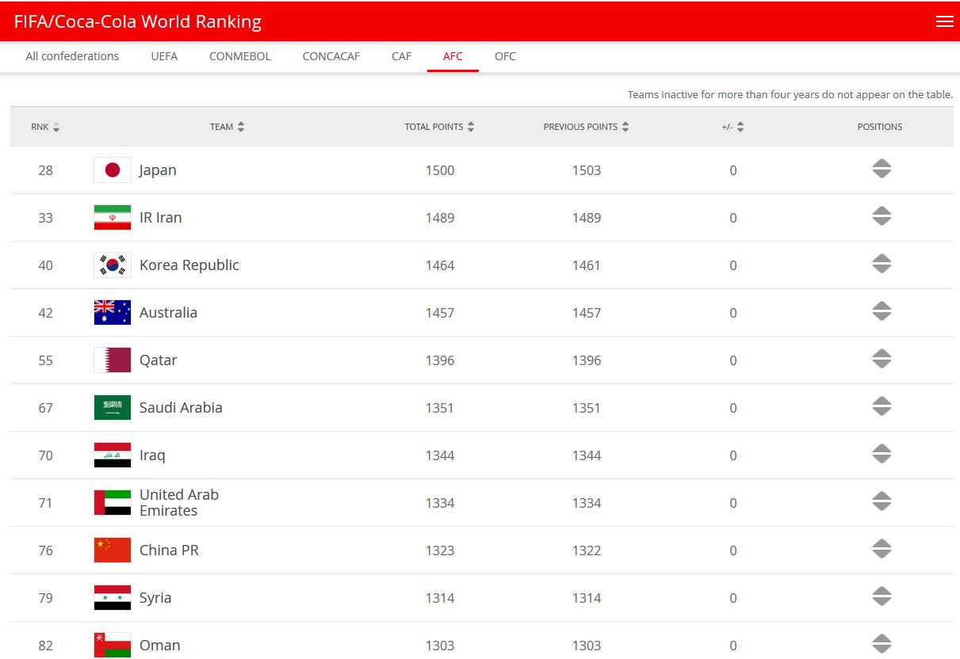Click the Syria flag icon

tap(113, 598)
